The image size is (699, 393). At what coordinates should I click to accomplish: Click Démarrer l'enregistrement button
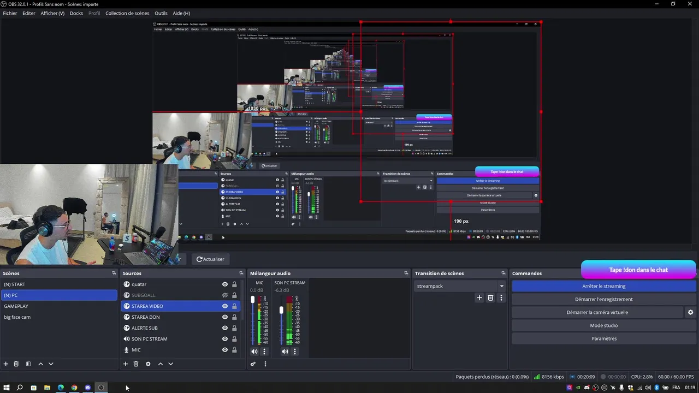click(x=604, y=299)
